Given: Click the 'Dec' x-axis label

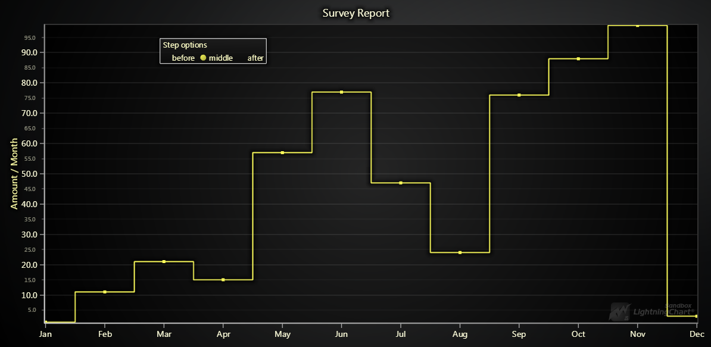Looking at the screenshot, I should point(697,335).
